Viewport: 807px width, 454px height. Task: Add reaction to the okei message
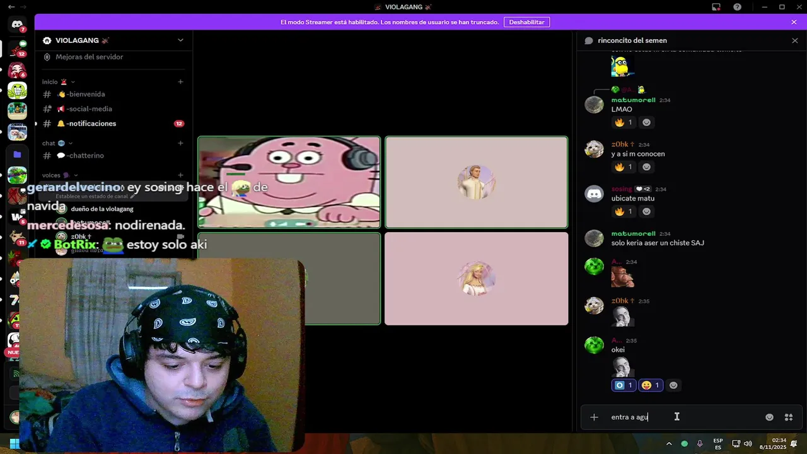[x=673, y=385]
